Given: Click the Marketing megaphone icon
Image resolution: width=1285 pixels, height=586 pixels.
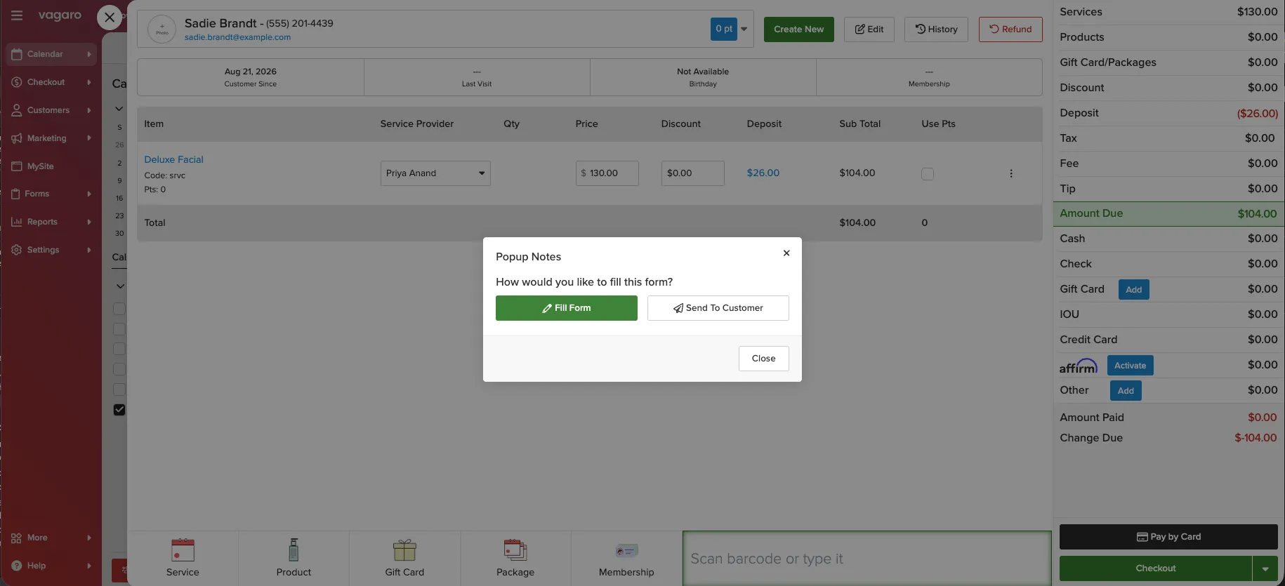Looking at the screenshot, I should tap(17, 138).
